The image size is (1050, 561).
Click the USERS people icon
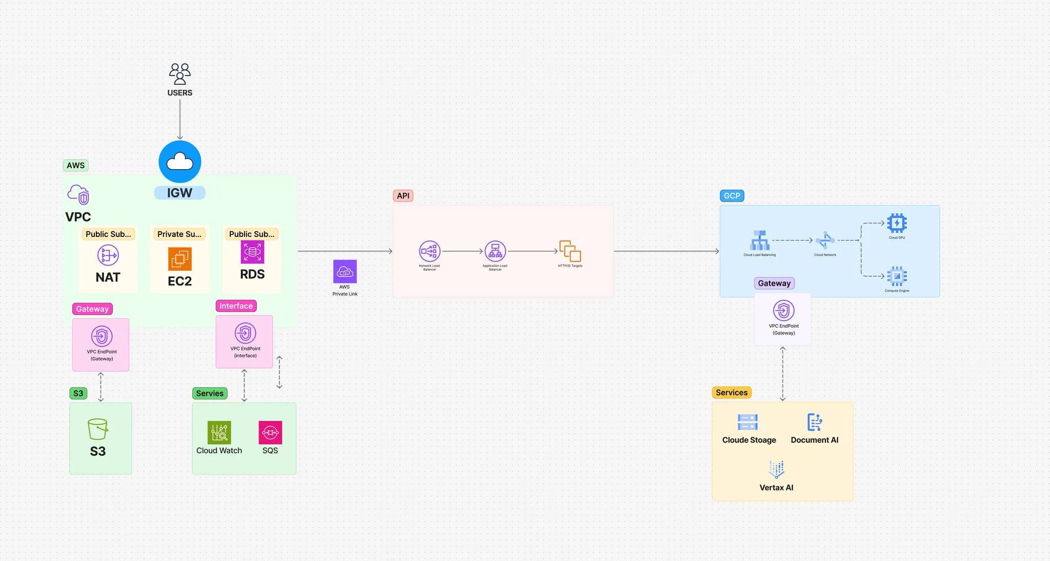click(x=180, y=74)
